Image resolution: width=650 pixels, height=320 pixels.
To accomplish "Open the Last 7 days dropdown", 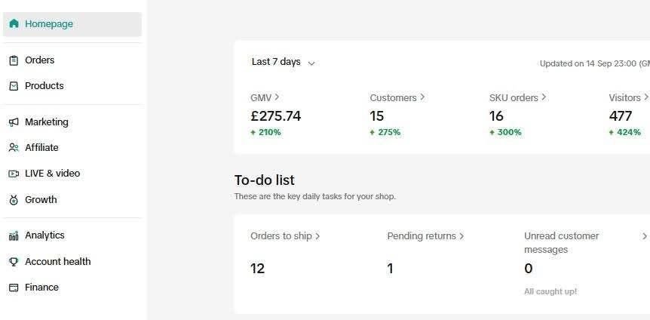I will (283, 63).
